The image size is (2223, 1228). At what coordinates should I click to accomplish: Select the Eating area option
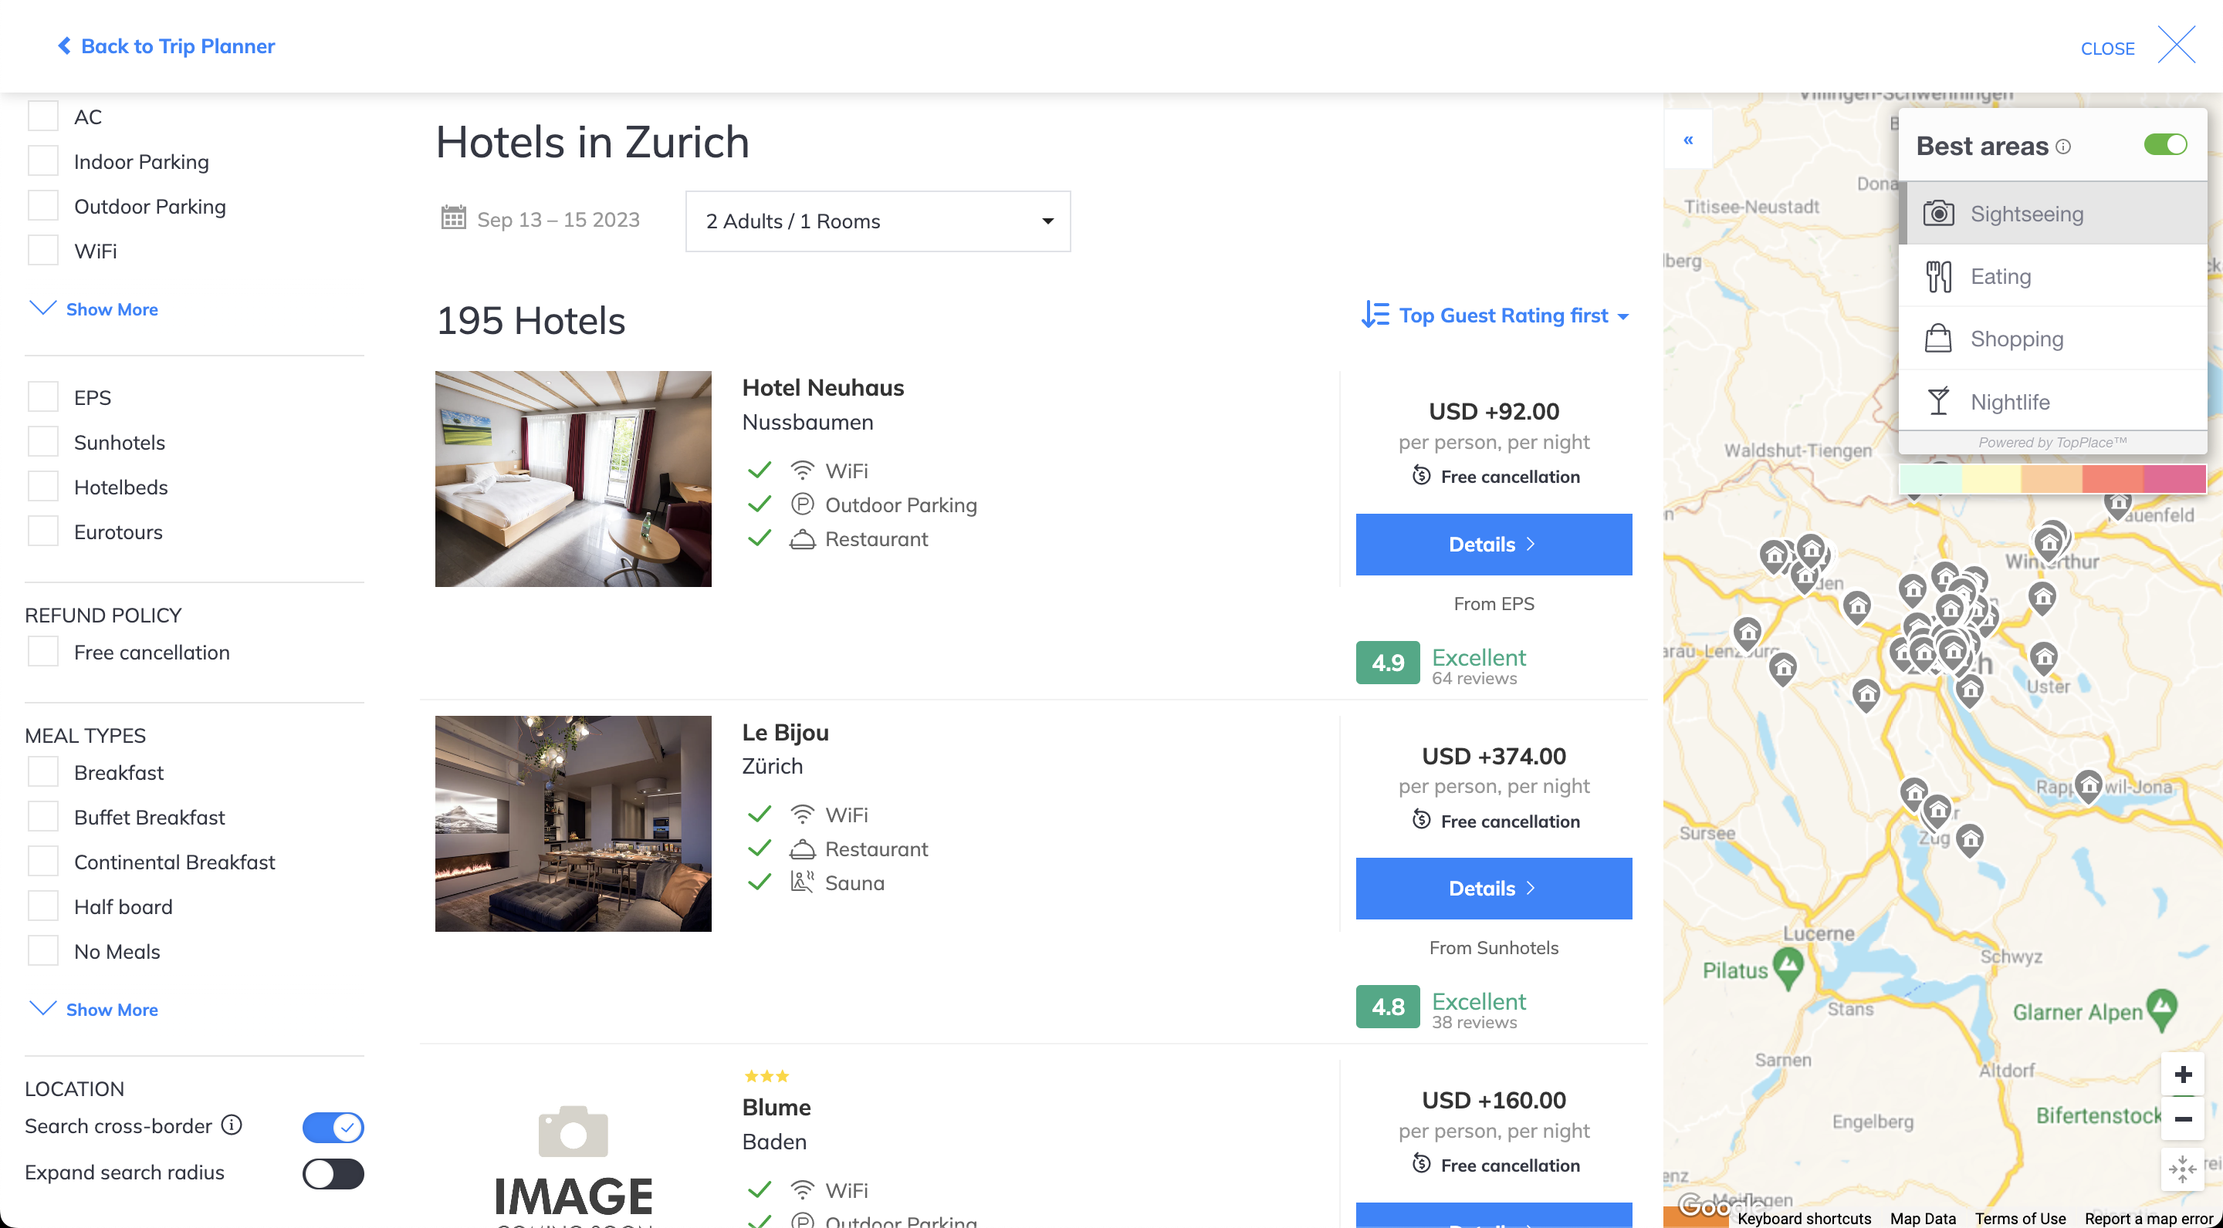(x=2053, y=276)
